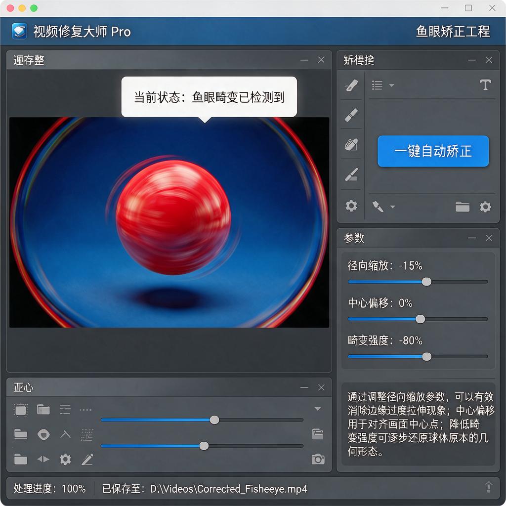Viewport: 506px width, 506px height.
Task: Open the gear icon in the 亚心 panel
Action: (65, 459)
